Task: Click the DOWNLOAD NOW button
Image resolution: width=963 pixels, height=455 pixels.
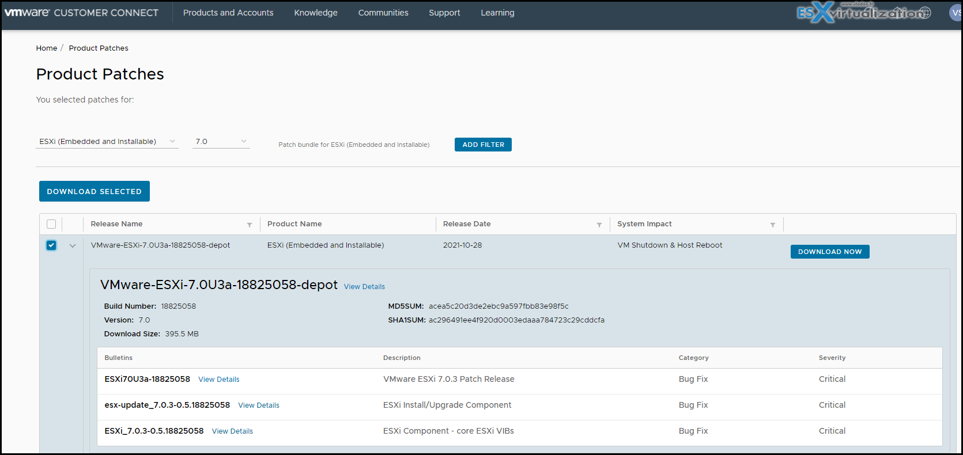Action: click(x=830, y=252)
